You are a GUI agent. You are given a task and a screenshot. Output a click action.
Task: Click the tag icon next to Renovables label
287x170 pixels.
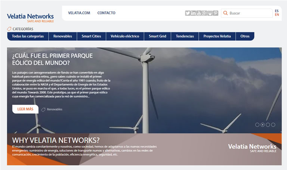pos(43,109)
